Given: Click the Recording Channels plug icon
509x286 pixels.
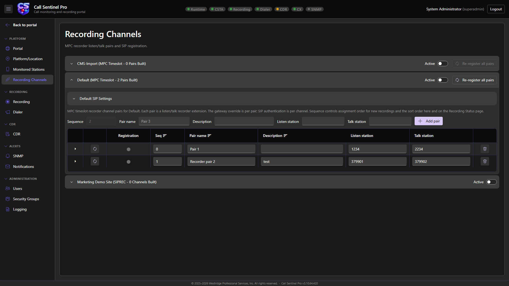Looking at the screenshot, I should (8, 80).
